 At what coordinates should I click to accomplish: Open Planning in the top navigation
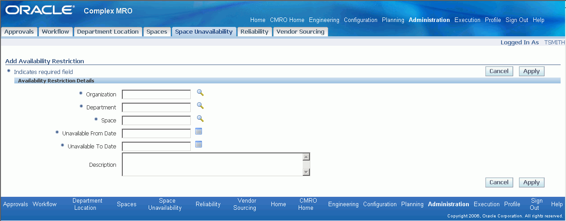pos(393,20)
